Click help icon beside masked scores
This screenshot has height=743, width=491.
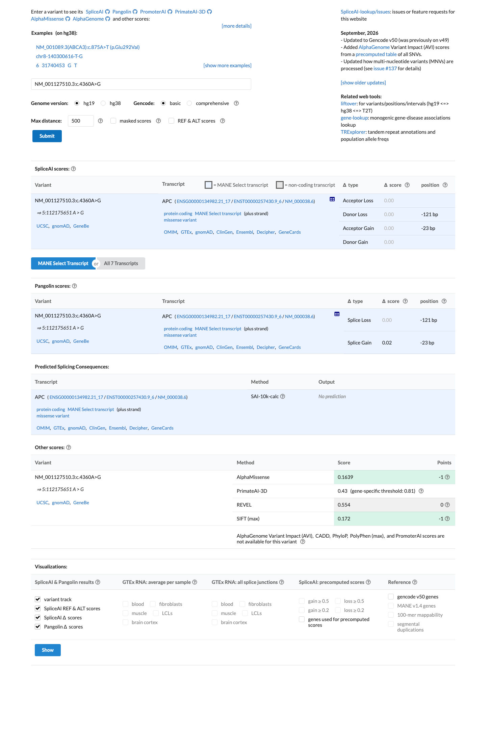(x=158, y=121)
